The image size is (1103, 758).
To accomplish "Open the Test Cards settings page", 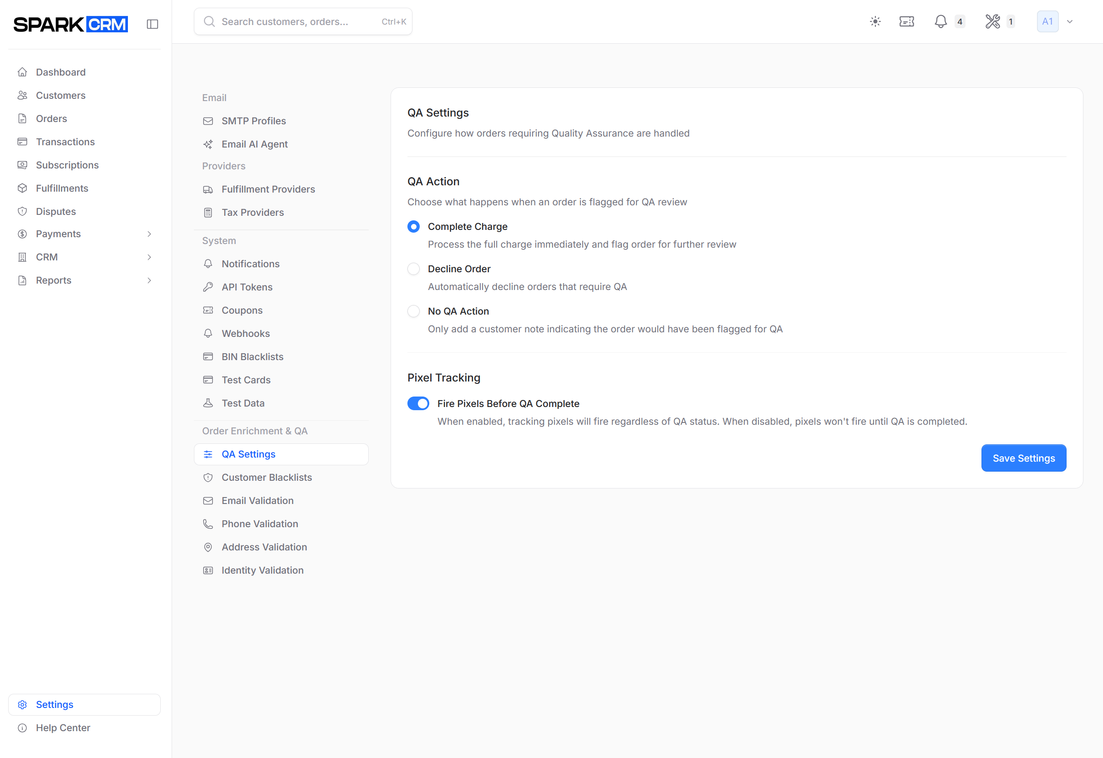I will coord(281,380).
